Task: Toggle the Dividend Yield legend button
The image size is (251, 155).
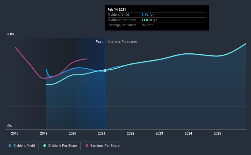Action: tap(22, 146)
